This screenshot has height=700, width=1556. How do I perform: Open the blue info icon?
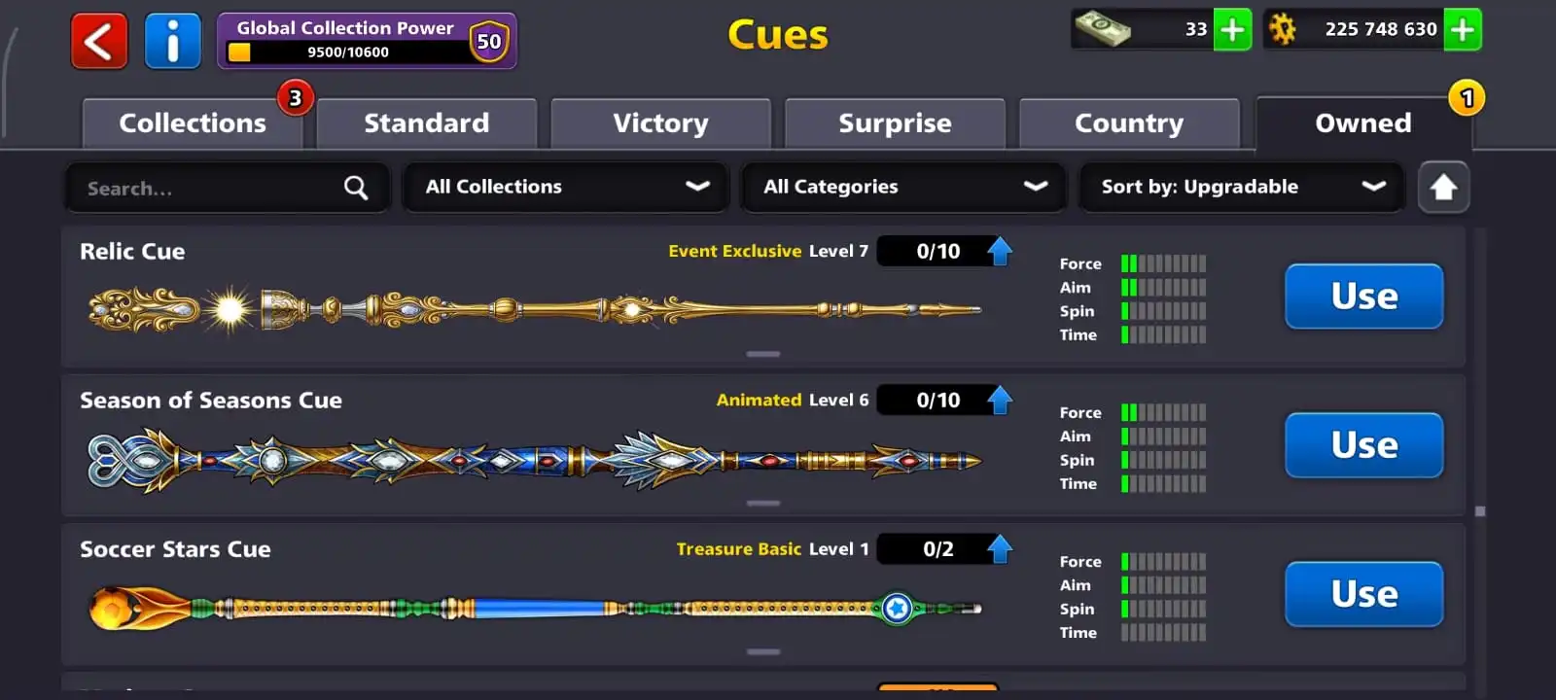coord(173,41)
